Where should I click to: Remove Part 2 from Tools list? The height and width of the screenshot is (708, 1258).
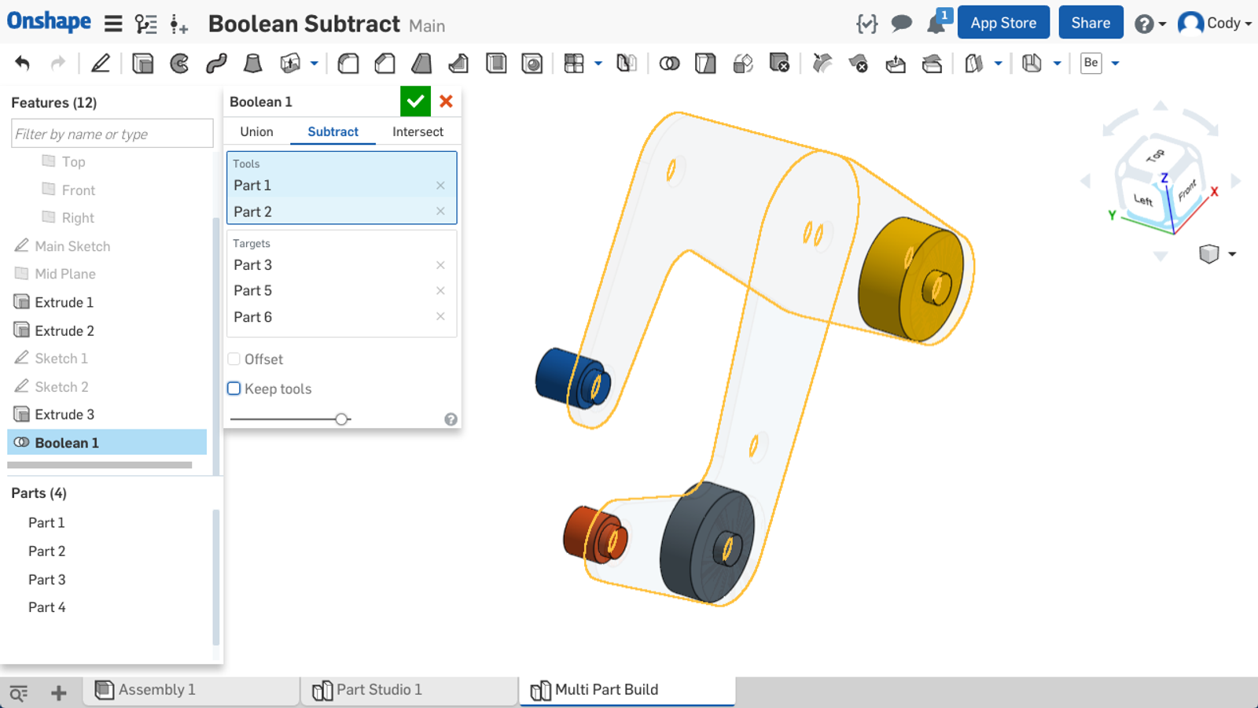pos(440,212)
